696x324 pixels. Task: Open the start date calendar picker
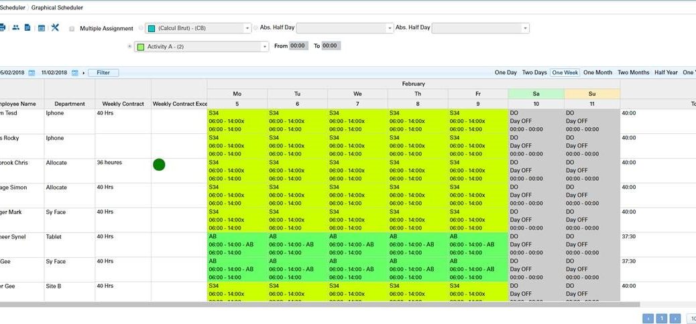pyautogui.click(x=32, y=72)
